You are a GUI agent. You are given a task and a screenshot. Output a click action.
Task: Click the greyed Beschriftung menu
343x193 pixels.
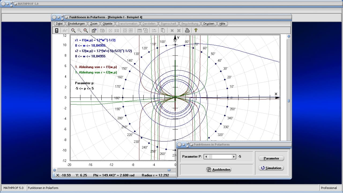(190, 24)
